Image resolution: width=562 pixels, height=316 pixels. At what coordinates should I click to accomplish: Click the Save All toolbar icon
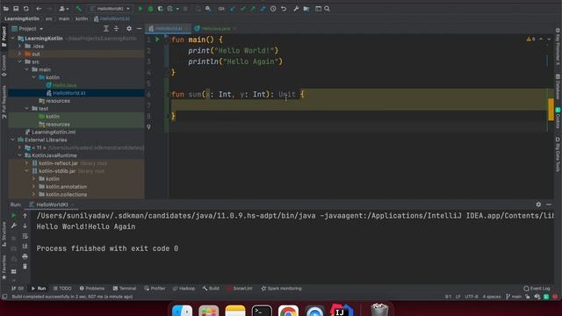(16, 9)
